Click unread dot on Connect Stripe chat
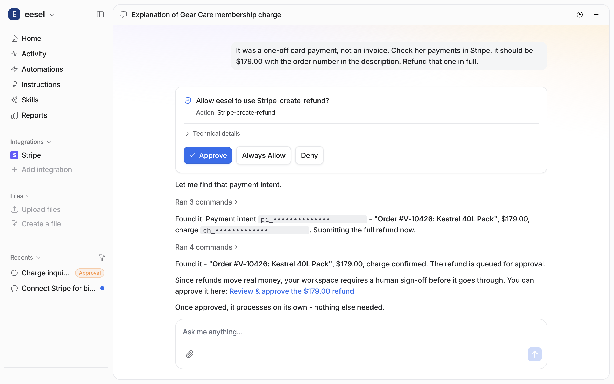The width and height of the screenshot is (614, 384). point(102,288)
